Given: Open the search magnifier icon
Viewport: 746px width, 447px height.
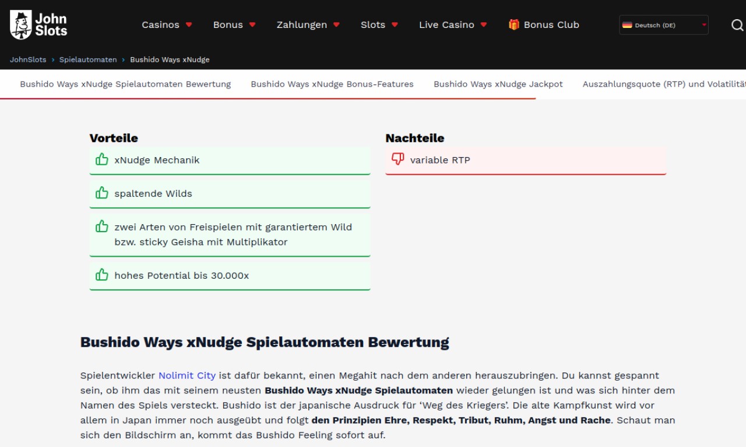Looking at the screenshot, I should click(x=737, y=25).
